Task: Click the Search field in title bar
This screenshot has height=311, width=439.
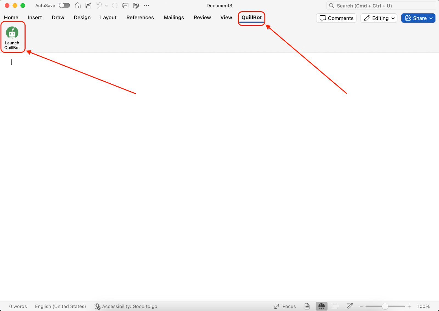Action: coord(381,6)
